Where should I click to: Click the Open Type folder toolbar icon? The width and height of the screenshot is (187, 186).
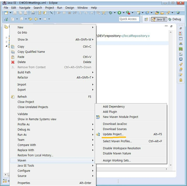pos(157,13)
